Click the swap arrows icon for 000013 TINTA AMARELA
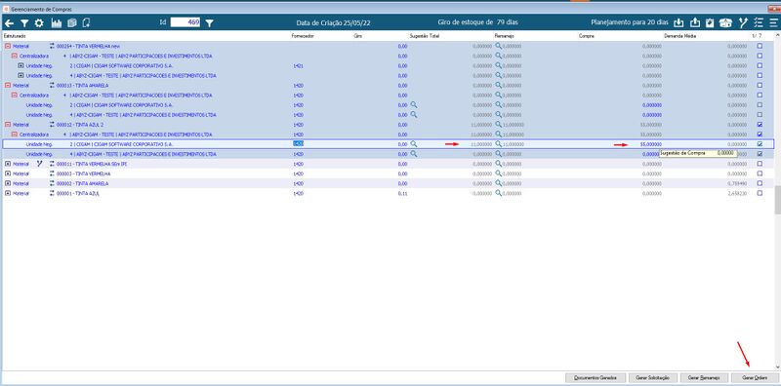The height and width of the screenshot is (386, 781). point(53,85)
